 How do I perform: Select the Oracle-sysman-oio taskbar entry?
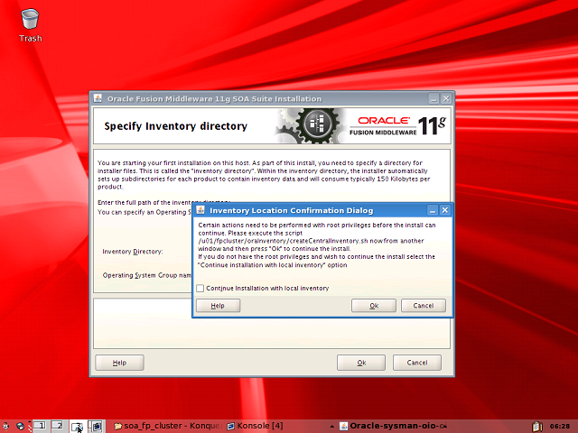[393, 426]
